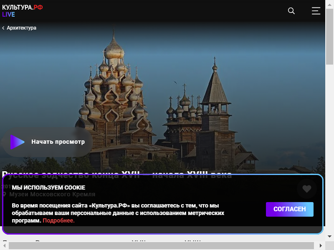Click the horizontal scrollbar left arrow
The width and height of the screenshot is (334, 250).
pyautogui.click(x=4, y=246)
